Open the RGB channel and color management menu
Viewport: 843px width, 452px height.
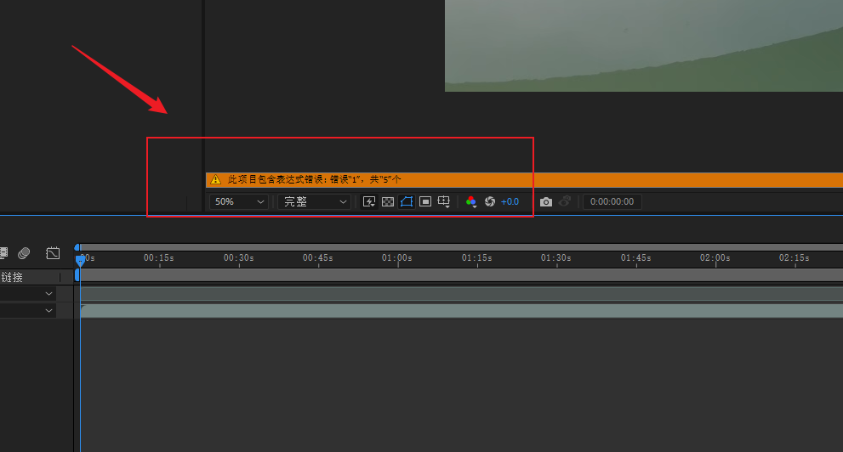click(x=471, y=202)
